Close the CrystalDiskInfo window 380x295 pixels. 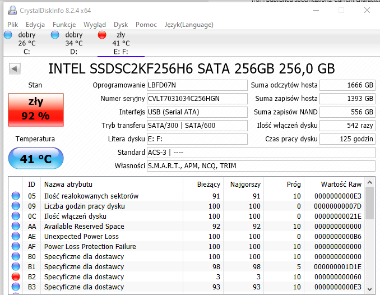(x=367, y=10)
